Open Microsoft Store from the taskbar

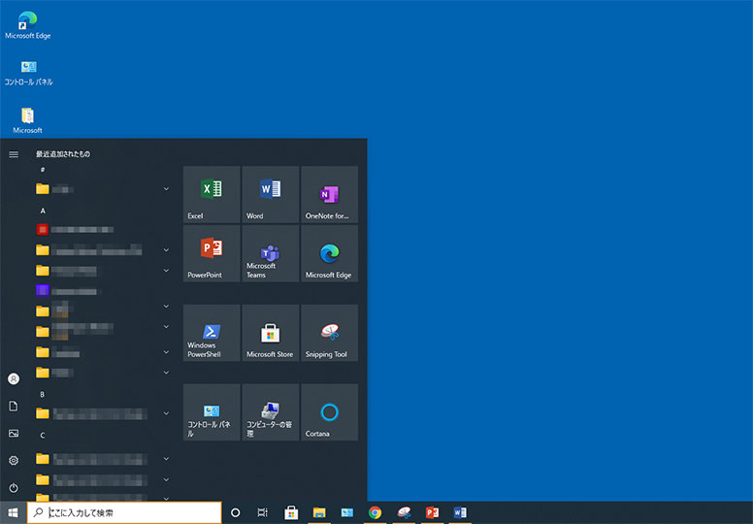291,512
